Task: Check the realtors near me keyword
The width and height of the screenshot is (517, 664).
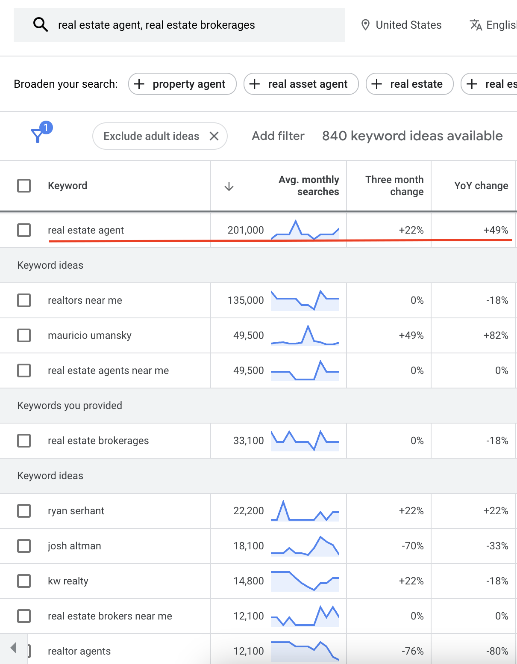Action: [x=24, y=300]
